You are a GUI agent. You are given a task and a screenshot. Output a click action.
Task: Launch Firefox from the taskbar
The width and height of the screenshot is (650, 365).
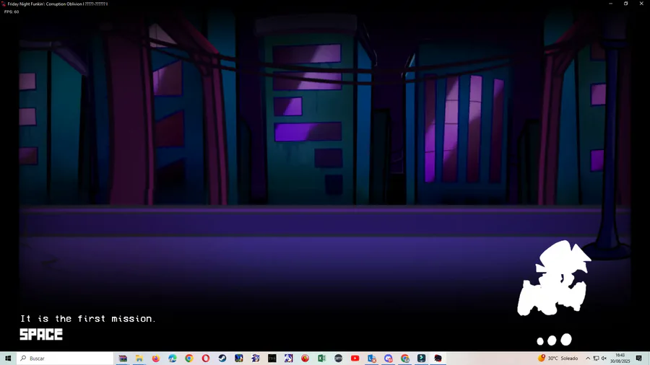click(x=156, y=359)
